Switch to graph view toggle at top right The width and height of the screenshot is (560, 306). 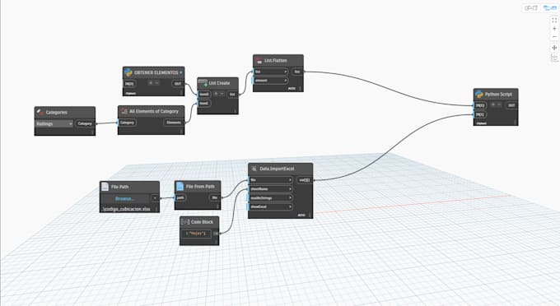point(531,7)
